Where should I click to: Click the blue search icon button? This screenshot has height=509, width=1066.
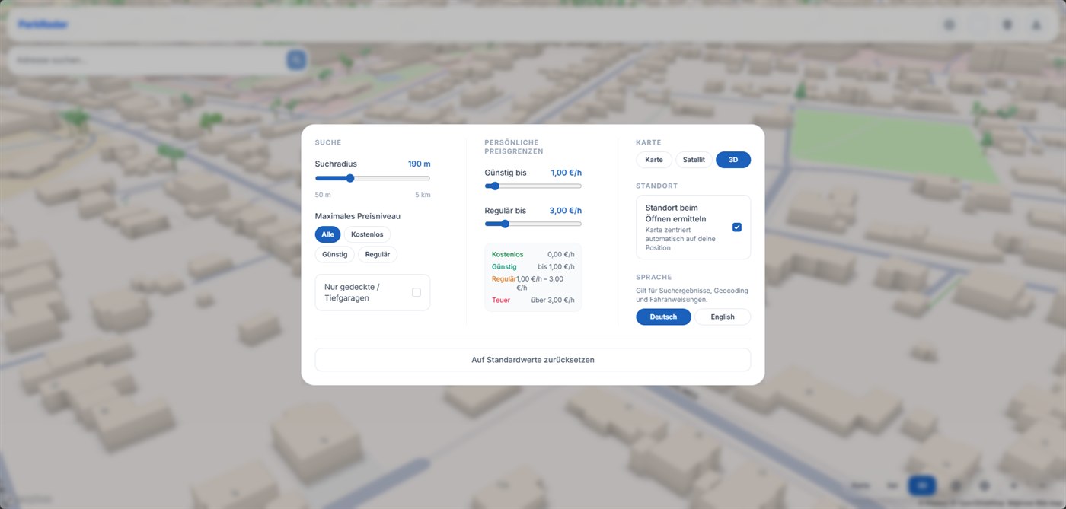(296, 59)
